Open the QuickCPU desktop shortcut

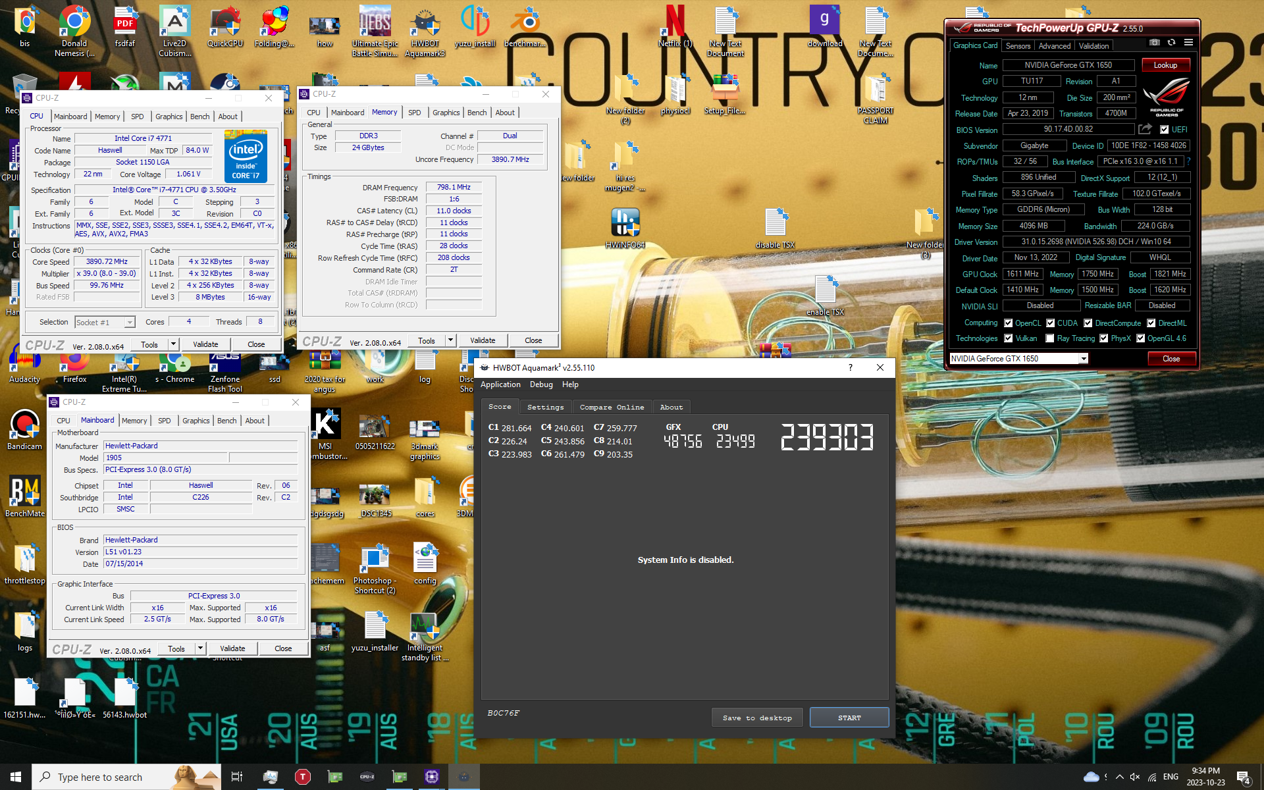tap(225, 26)
